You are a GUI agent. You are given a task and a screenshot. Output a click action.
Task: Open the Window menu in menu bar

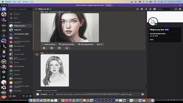[25, 2]
